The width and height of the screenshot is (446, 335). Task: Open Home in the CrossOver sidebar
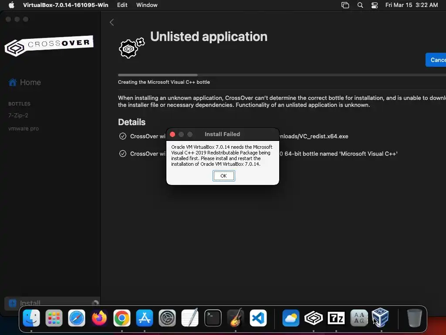[x=25, y=82]
